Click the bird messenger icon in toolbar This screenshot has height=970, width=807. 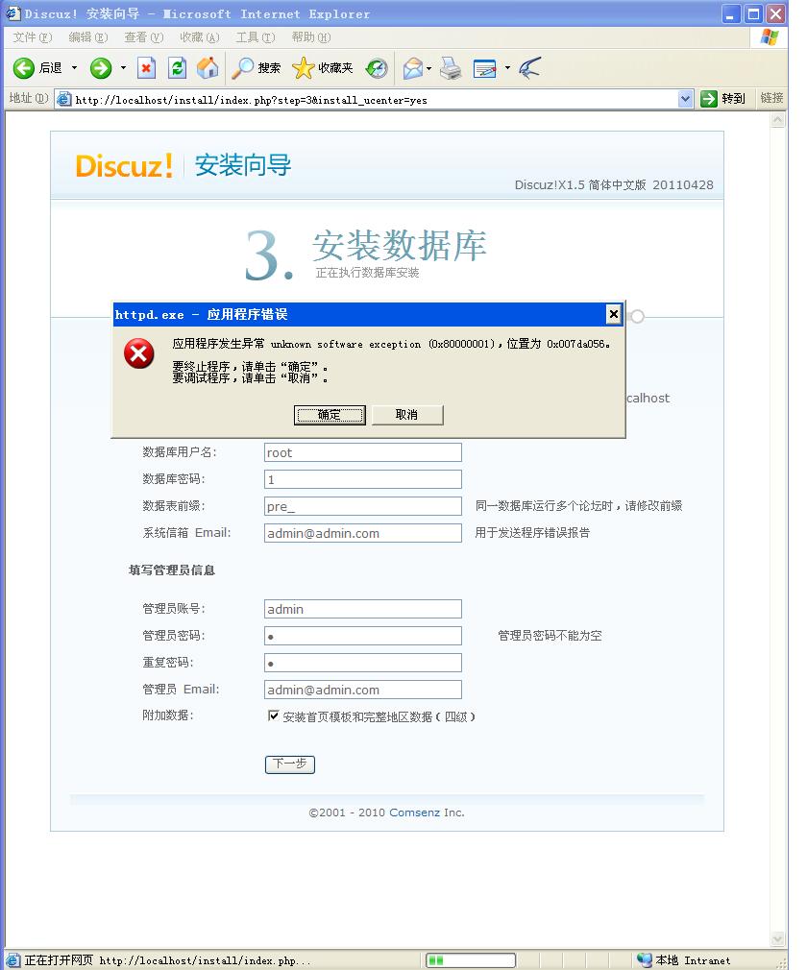529,68
